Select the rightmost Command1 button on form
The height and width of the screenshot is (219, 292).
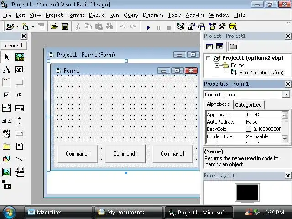click(172, 154)
